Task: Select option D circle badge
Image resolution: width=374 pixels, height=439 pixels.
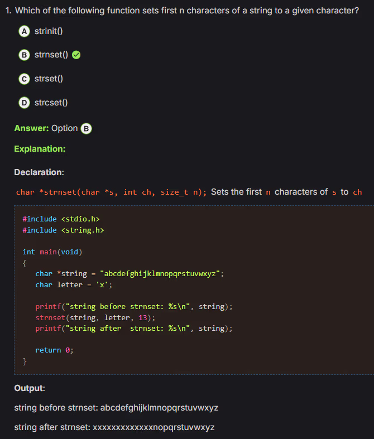Action: pyautogui.click(x=24, y=103)
